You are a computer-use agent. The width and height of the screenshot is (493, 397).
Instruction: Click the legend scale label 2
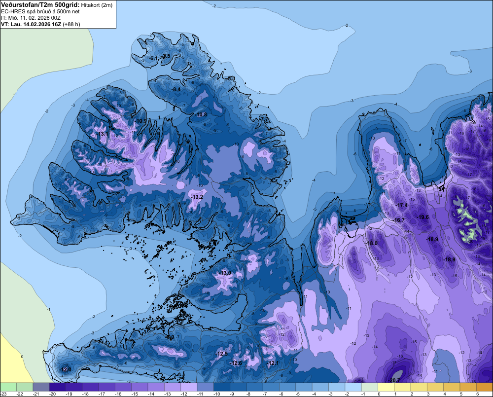[x=412, y=394]
